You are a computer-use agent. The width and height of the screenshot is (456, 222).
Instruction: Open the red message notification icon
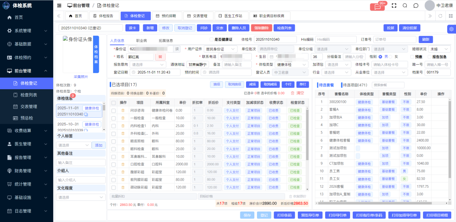click(x=377, y=6)
